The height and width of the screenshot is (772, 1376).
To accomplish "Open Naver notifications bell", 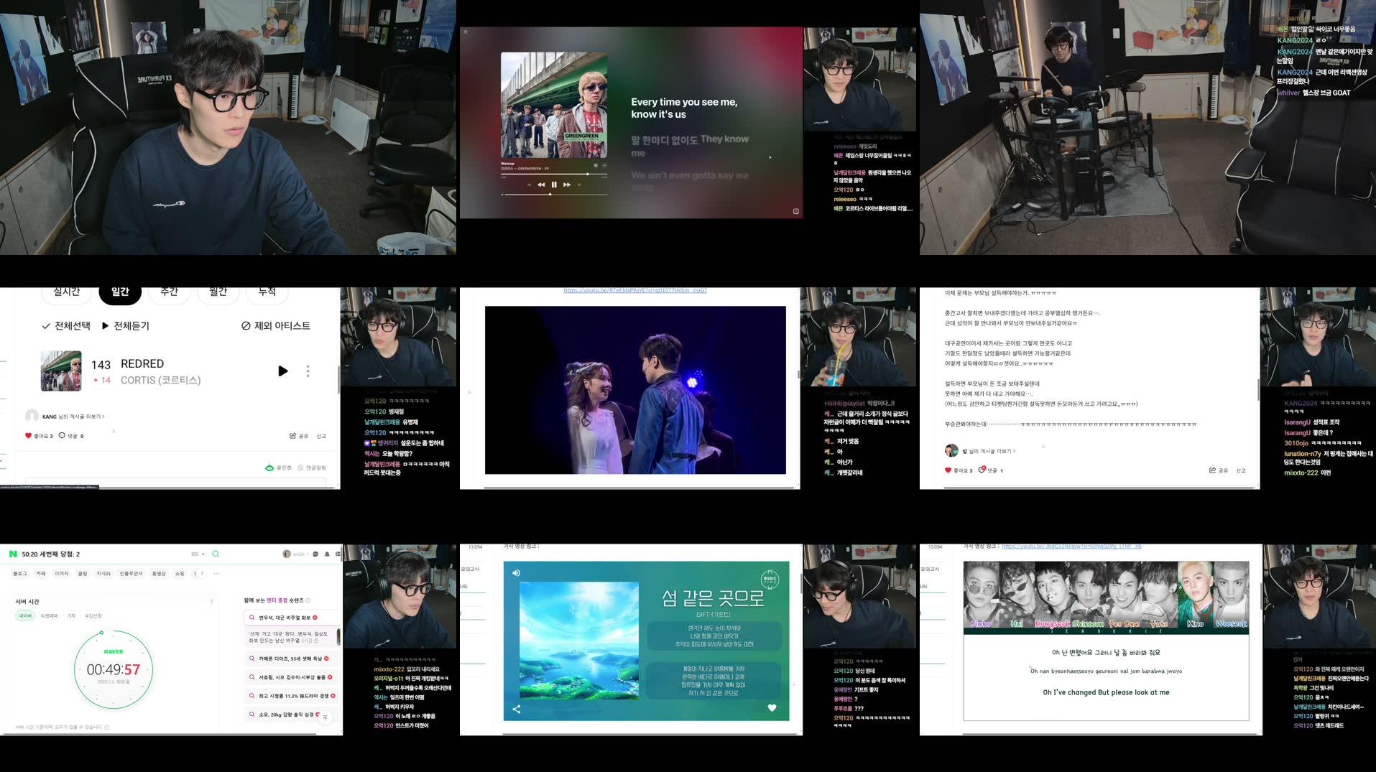I will (327, 554).
